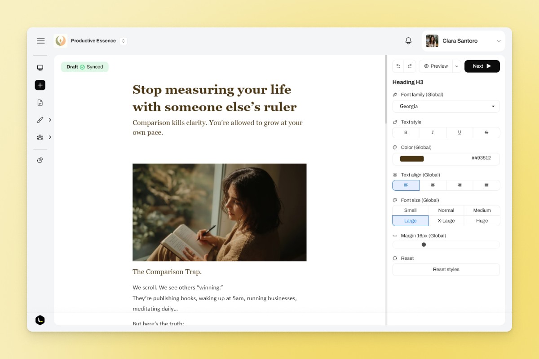
Task: Click Reset styles button
Action: (x=446, y=270)
